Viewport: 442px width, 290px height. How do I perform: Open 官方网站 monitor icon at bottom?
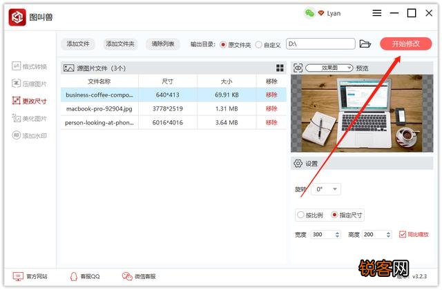click(x=18, y=276)
